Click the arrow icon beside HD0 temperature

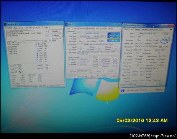(37, 51)
